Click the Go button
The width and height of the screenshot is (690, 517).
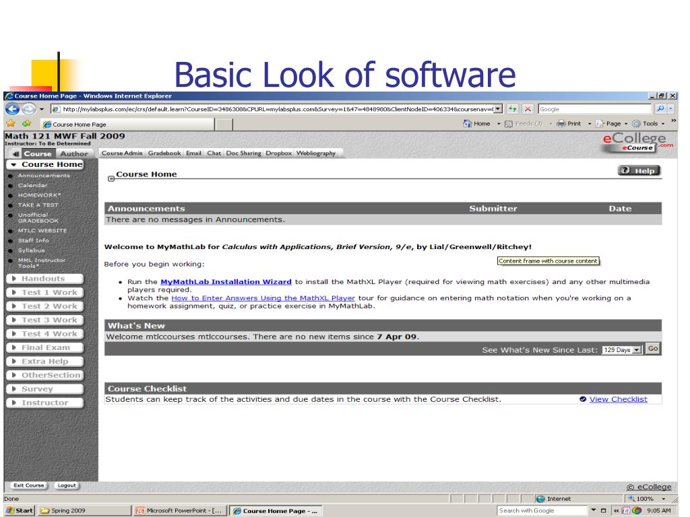point(653,349)
